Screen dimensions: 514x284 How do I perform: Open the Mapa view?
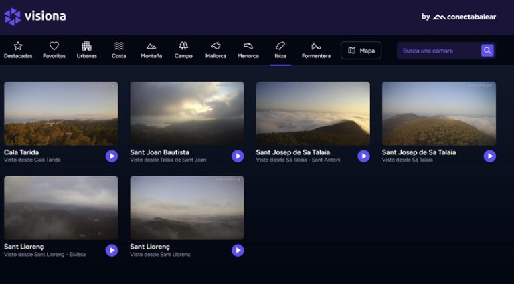point(361,51)
